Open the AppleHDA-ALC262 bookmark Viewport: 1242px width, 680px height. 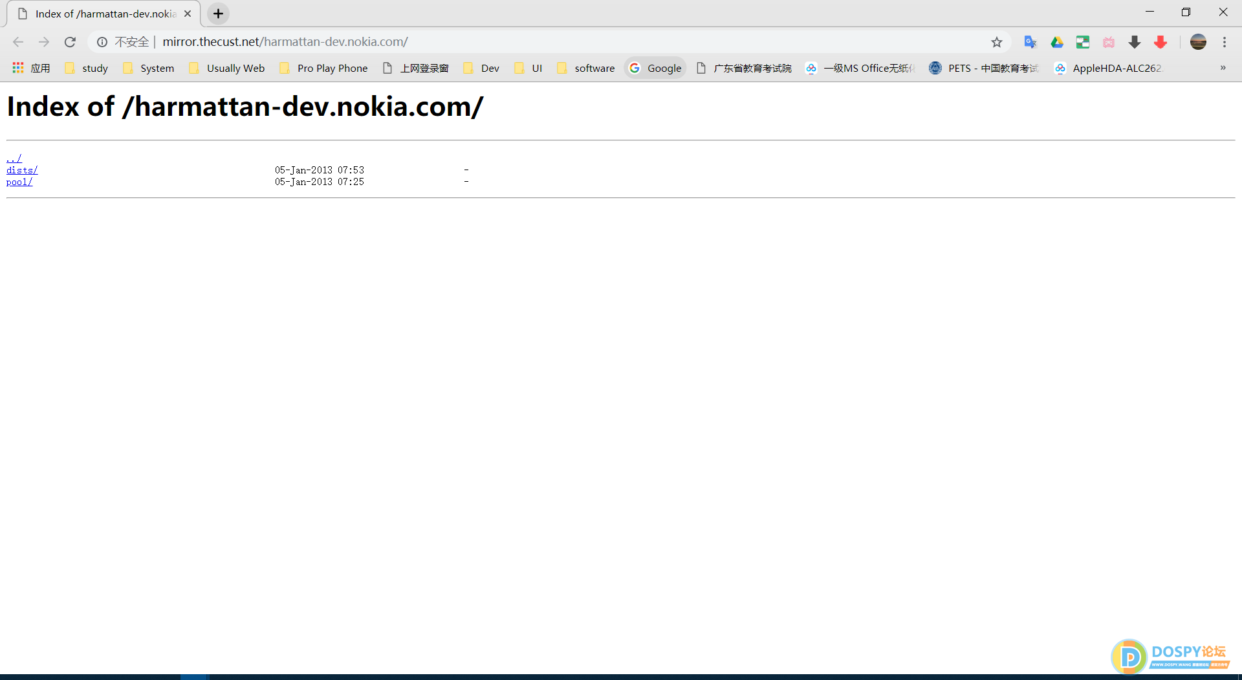(1108, 68)
